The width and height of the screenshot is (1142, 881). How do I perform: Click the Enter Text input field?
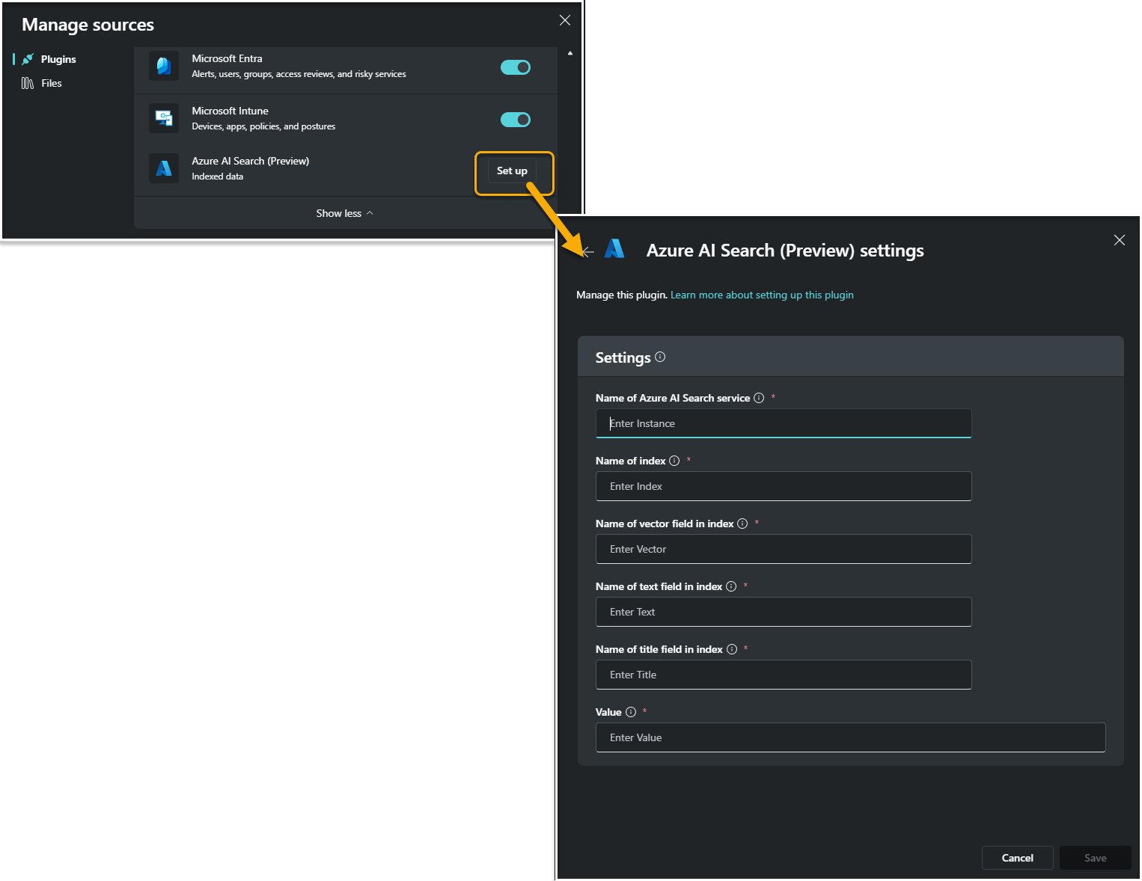pyautogui.click(x=784, y=612)
